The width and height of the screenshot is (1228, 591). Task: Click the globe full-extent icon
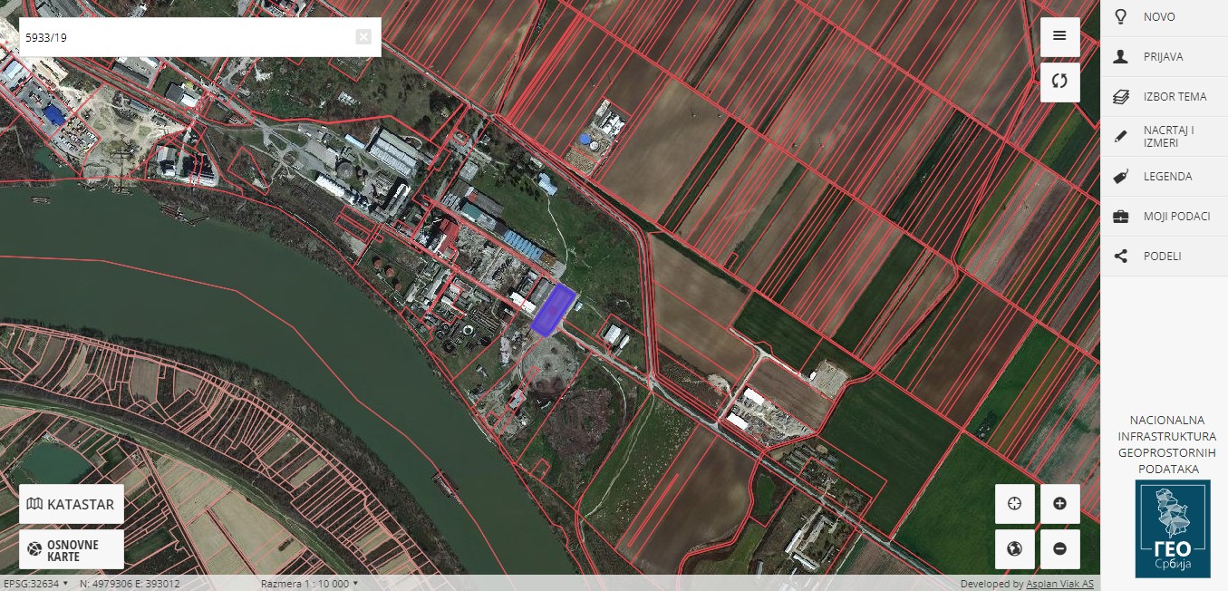[1014, 549]
